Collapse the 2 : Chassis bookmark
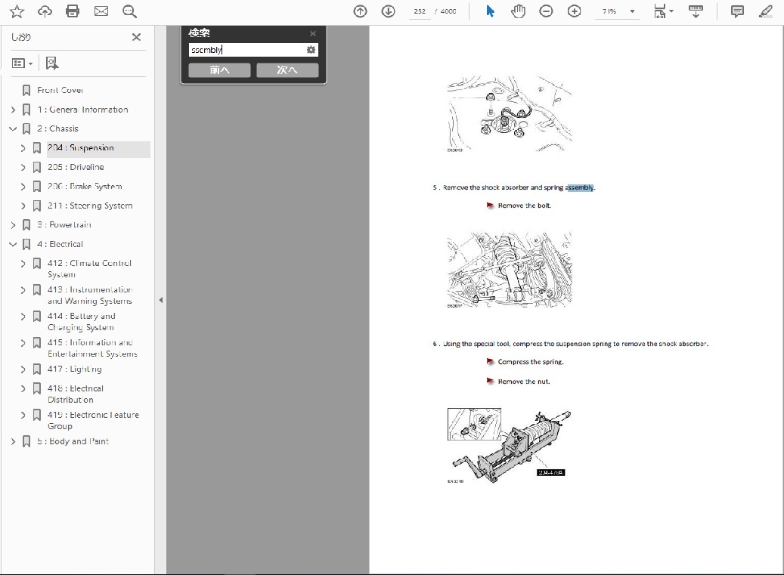784x575 pixels. point(13,128)
